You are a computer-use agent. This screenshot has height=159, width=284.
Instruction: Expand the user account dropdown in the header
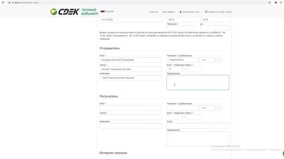pyautogui.click(x=190, y=12)
